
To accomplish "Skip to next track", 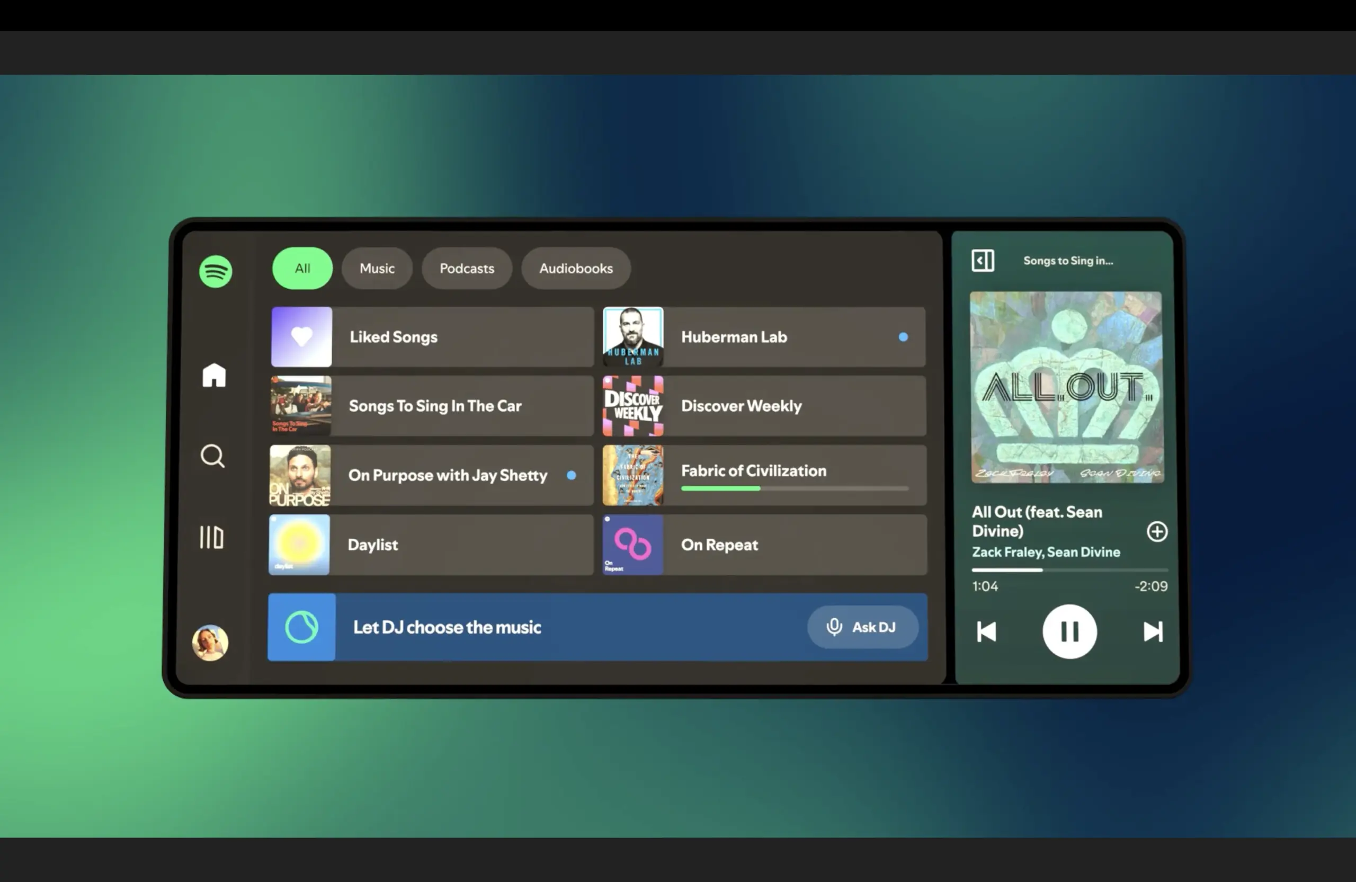I will pyautogui.click(x=1153, y=631).
